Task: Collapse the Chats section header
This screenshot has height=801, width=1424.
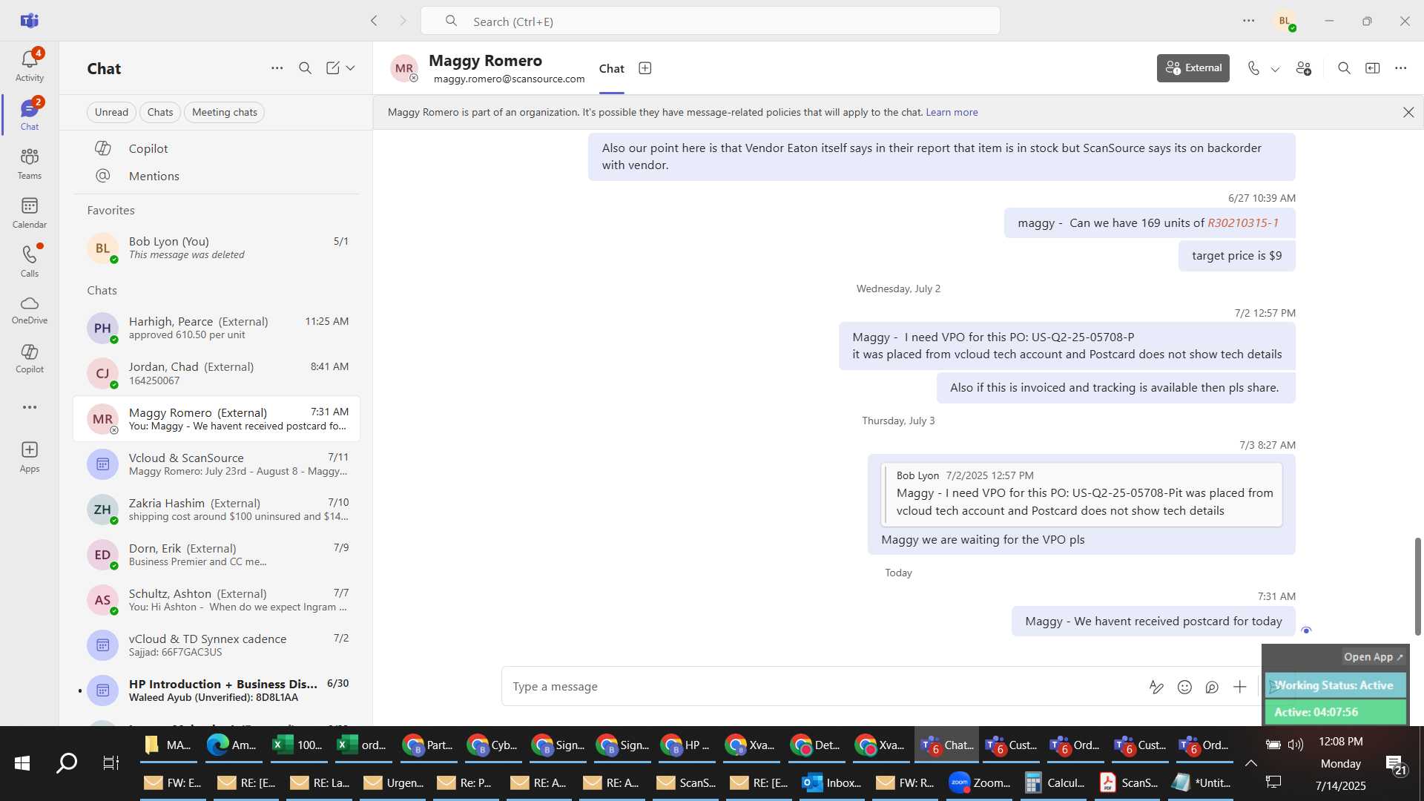Action: point(102,290)
